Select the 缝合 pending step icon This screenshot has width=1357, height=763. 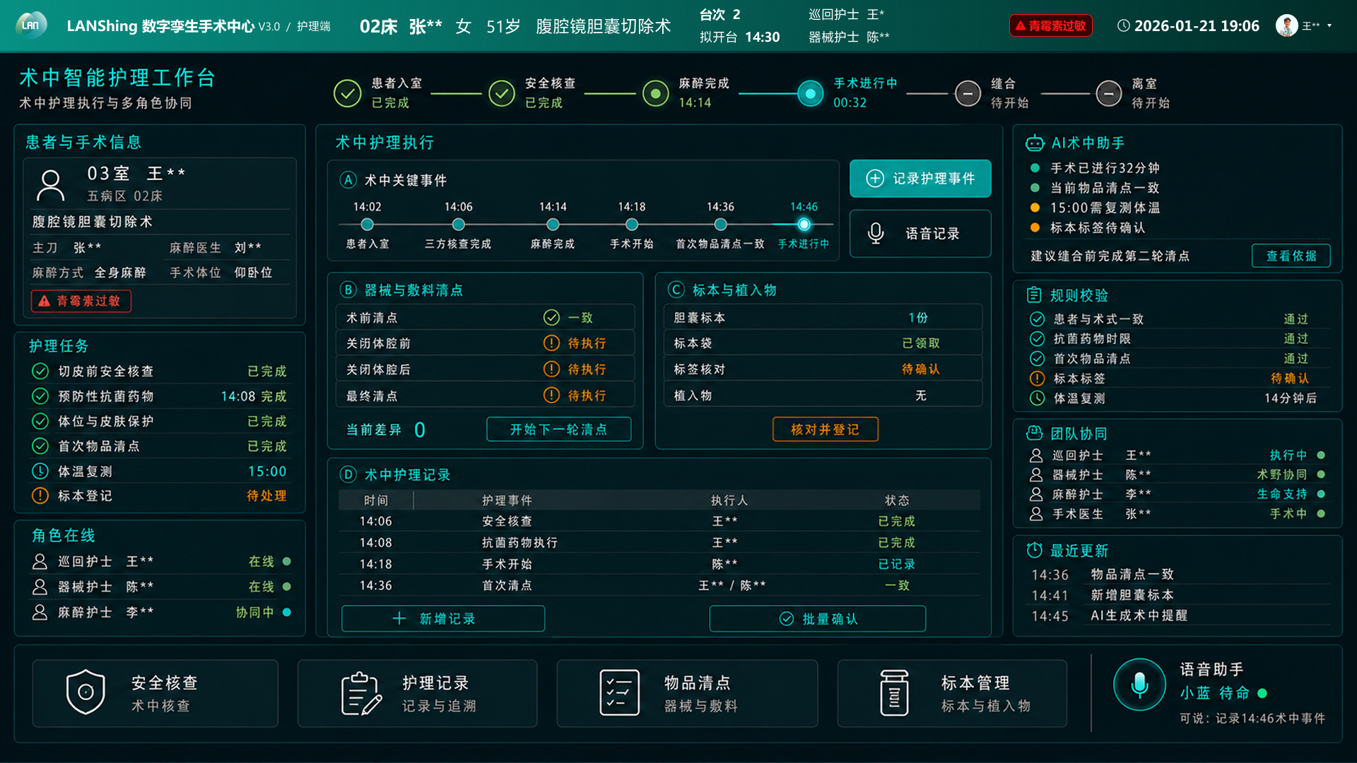[968, 93]
